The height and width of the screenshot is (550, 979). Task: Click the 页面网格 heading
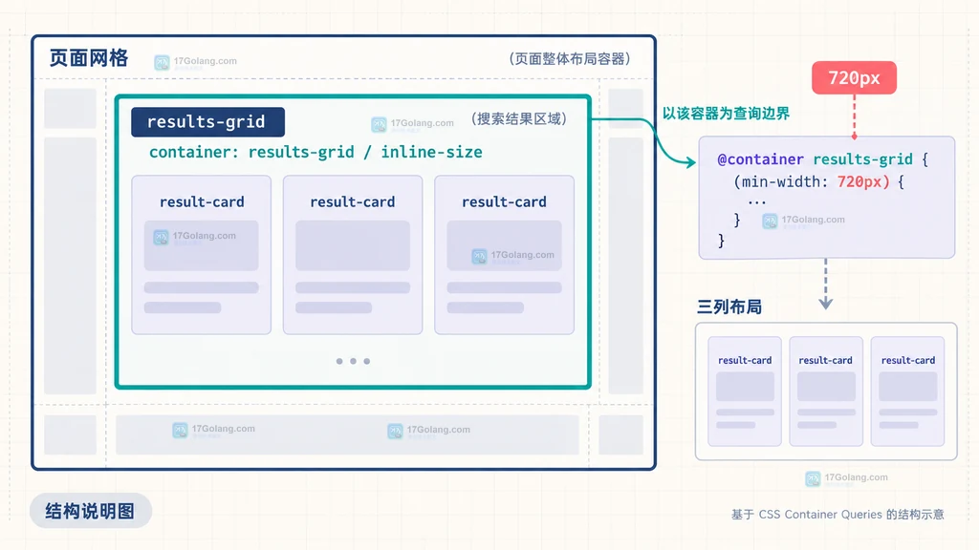coord(89,58)
